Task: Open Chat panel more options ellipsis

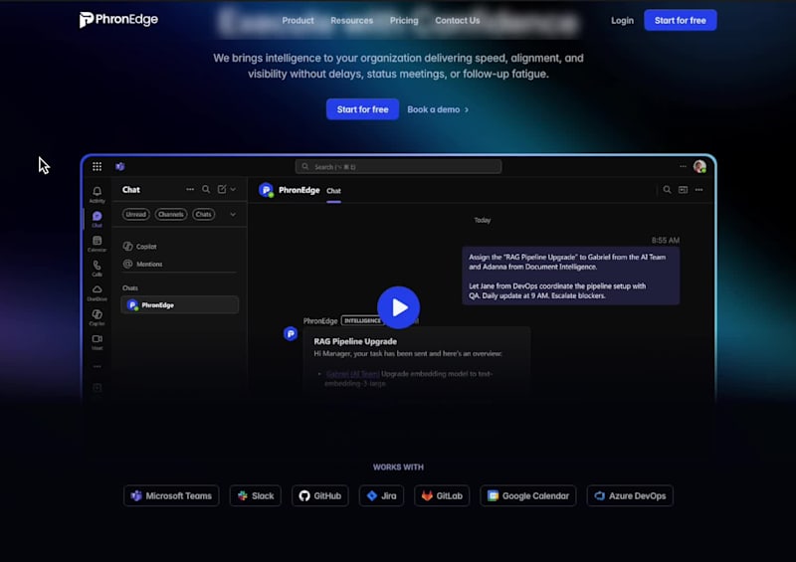Action: [x=190, y=189]
